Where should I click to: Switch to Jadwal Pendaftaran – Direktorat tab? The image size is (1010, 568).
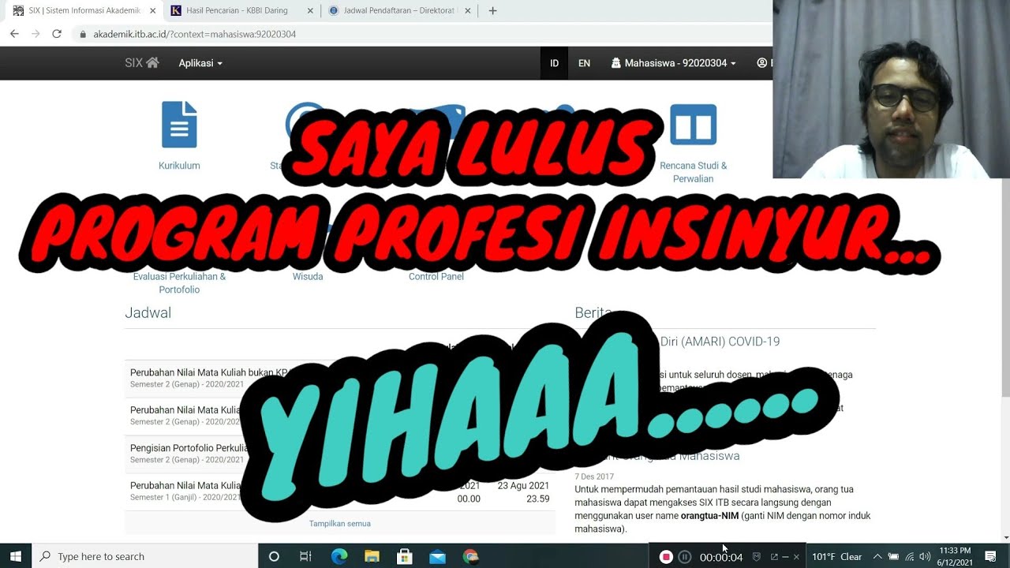point(400,11)
